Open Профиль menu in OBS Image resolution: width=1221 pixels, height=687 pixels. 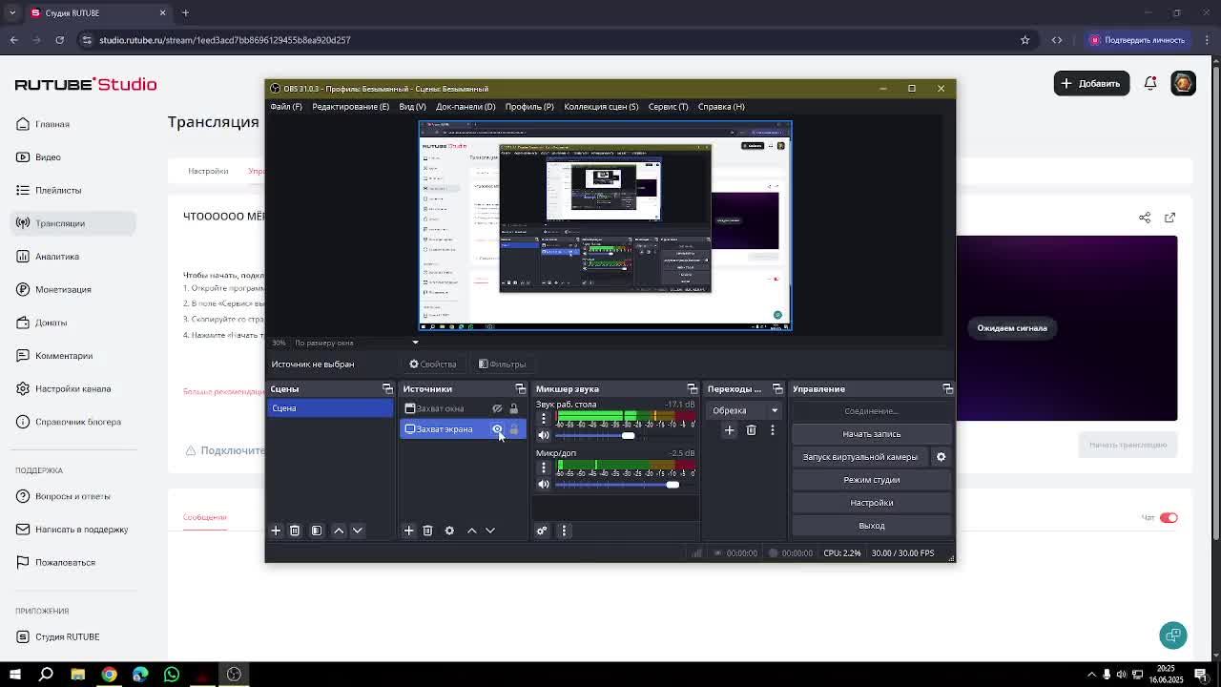pos(529,107)
